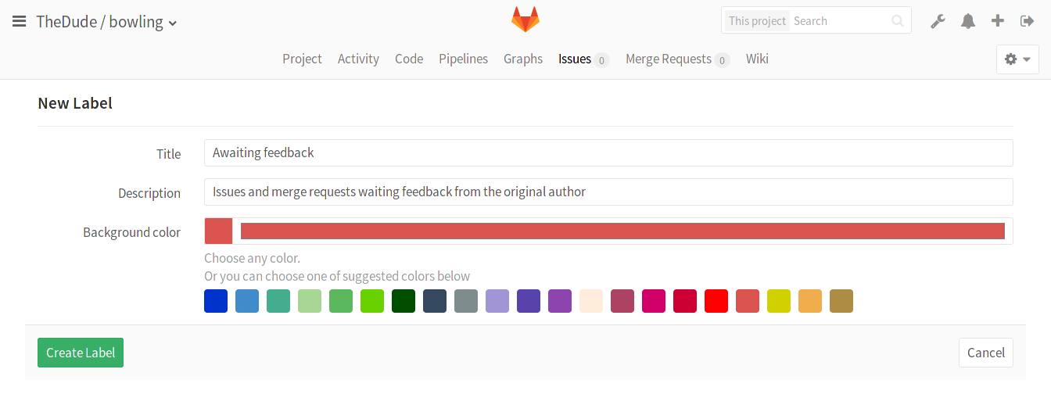Cancel the new label form
Viewport: 1051px width, 405px height.
point(985,353)
